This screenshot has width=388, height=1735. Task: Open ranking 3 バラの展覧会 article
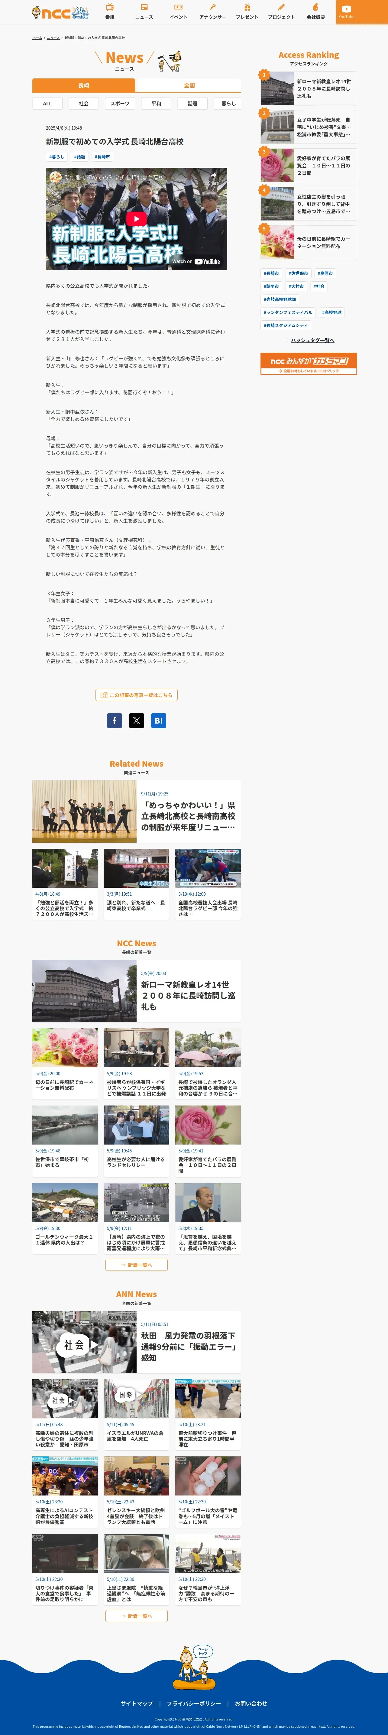click(309, 166)
